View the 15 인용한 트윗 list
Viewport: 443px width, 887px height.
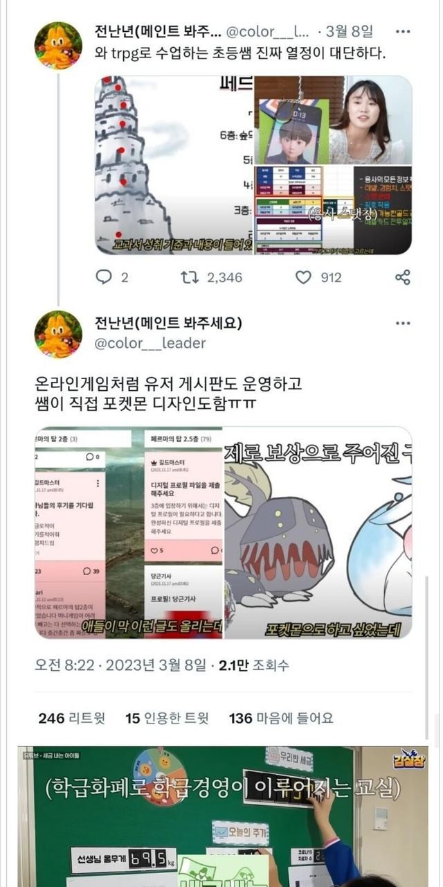[167, 718]
